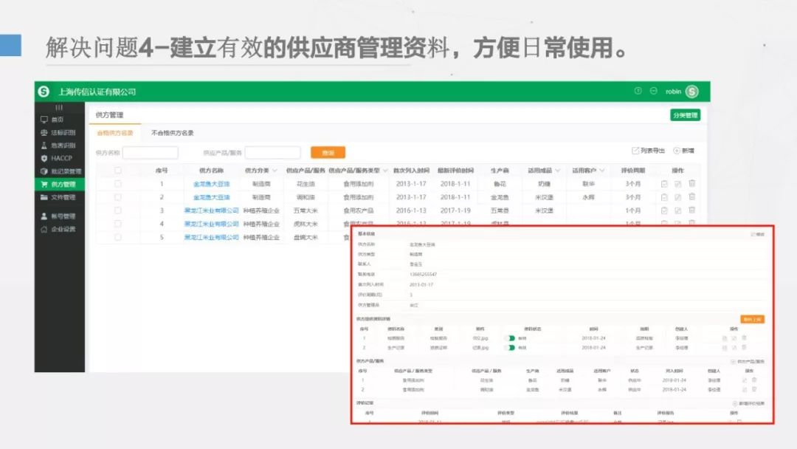This screenshot has height=449, width=797.
Task: Check the select-all header checkbox
Action: (x=117, y=171)
